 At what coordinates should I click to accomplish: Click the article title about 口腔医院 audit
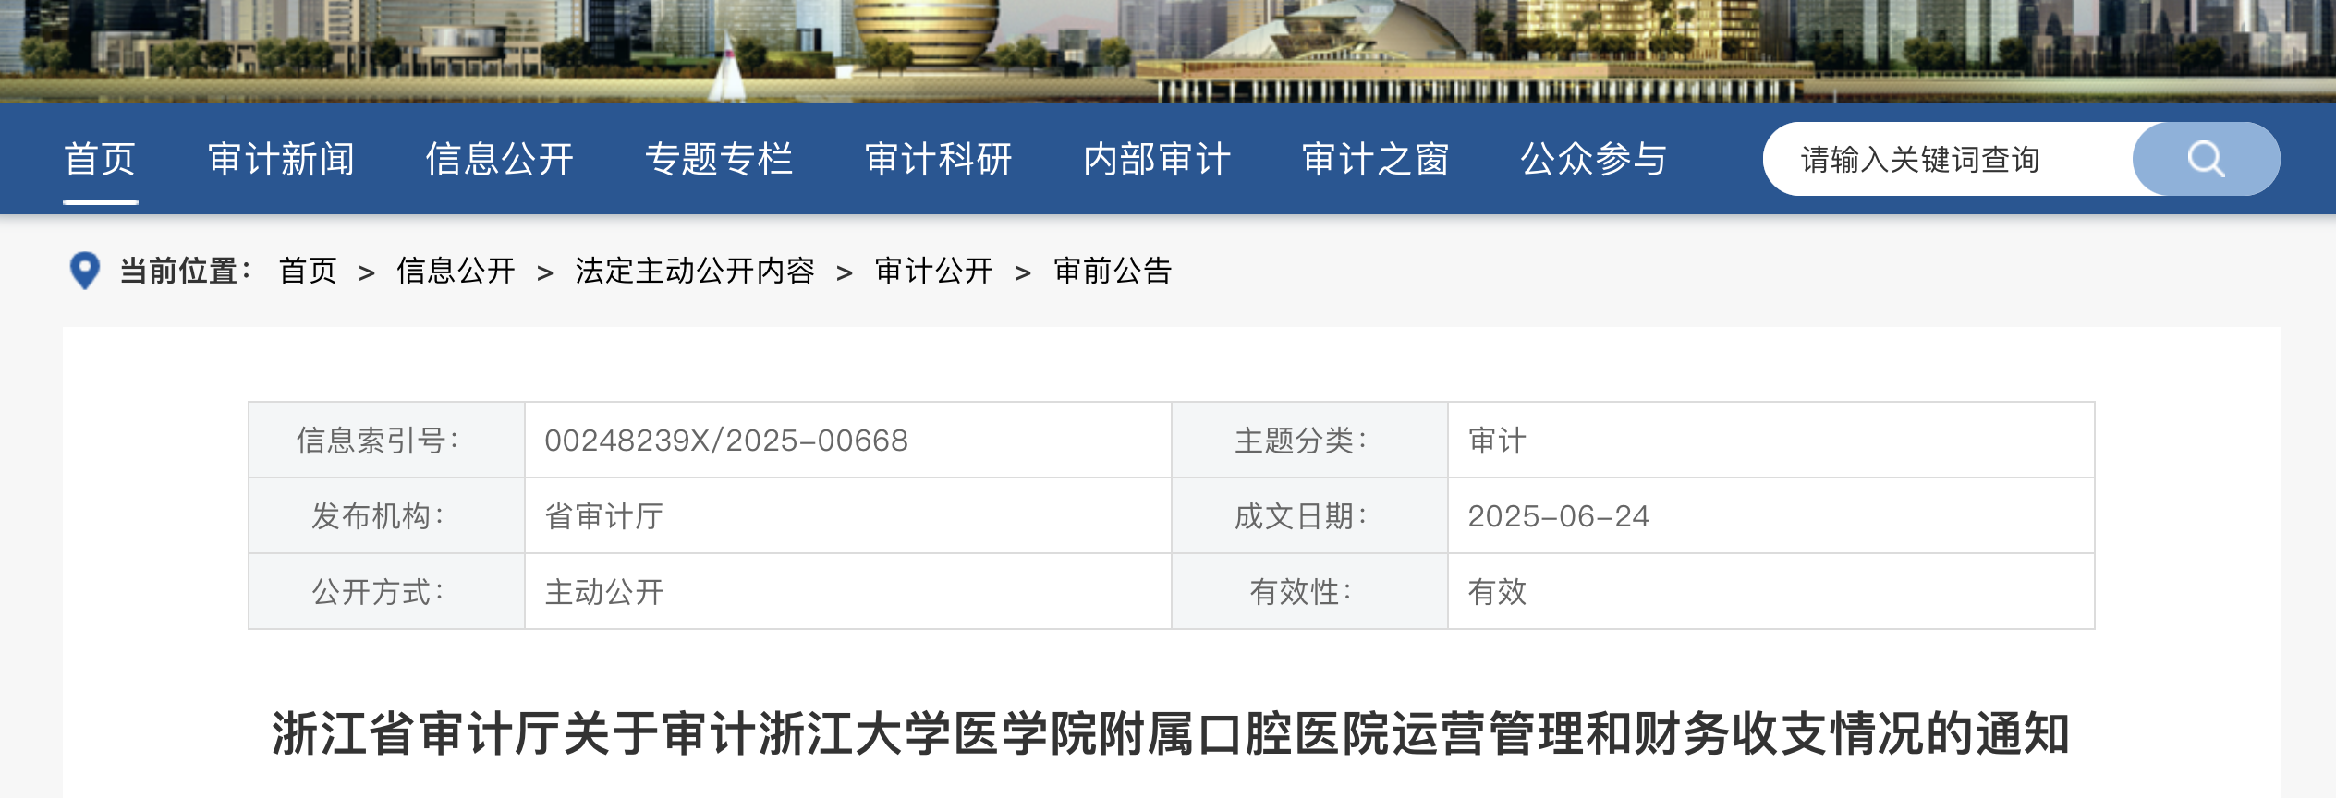point(1170,734)
